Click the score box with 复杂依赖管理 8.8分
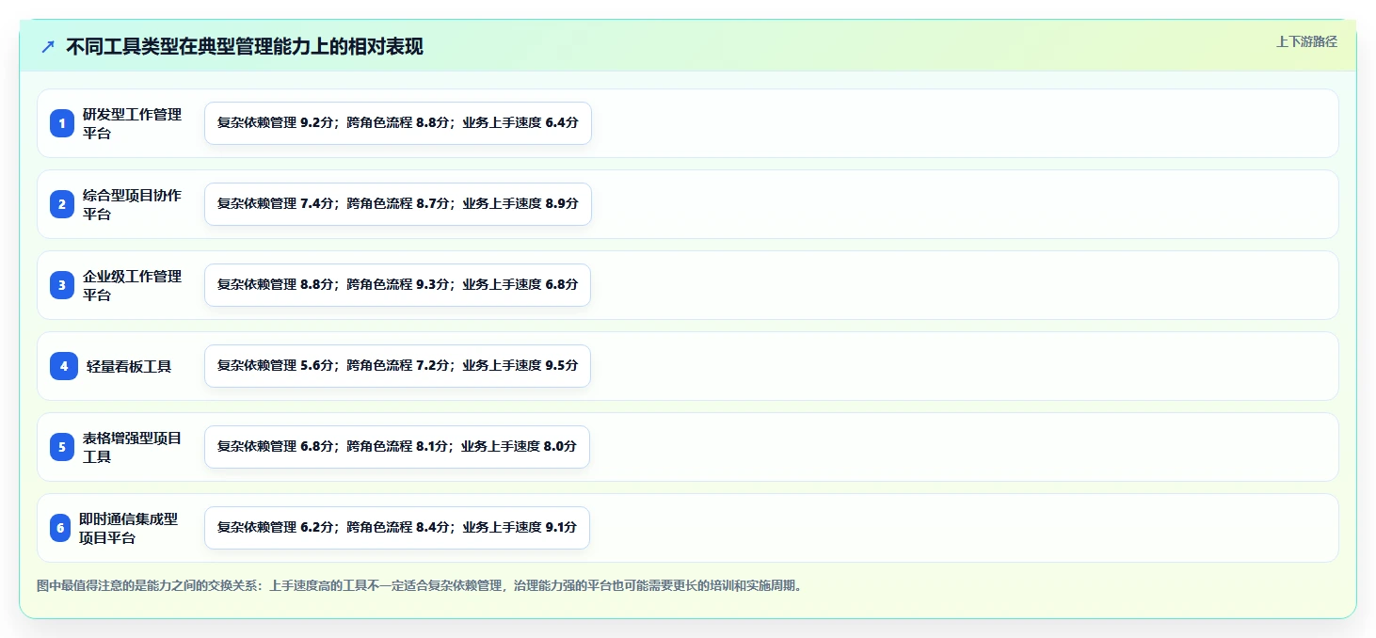1376x638 pixels. click(x=397, y=285)
